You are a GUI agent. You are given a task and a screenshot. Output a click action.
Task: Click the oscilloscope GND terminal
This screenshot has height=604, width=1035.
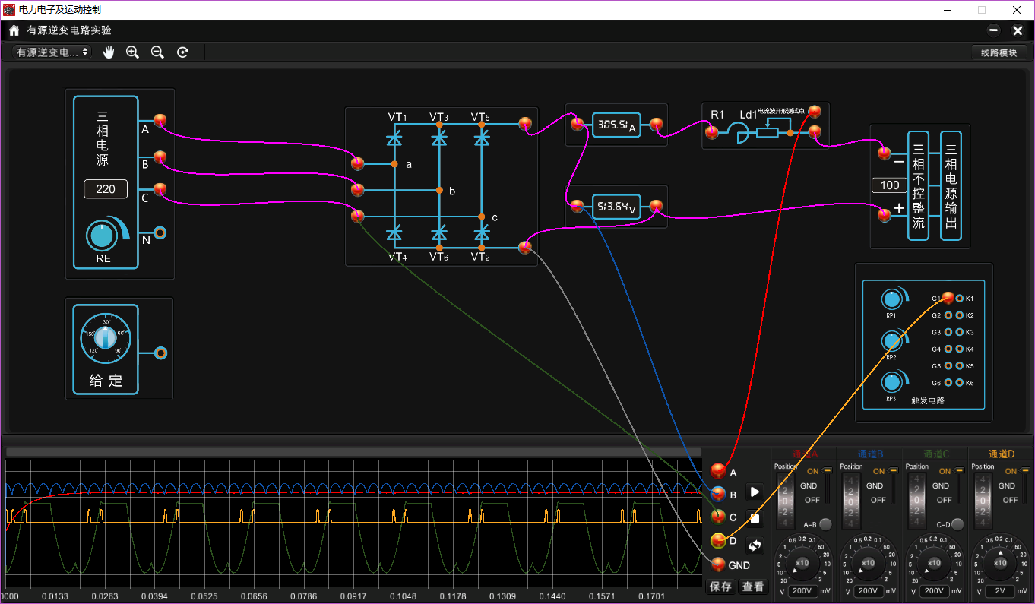point(717,564)
